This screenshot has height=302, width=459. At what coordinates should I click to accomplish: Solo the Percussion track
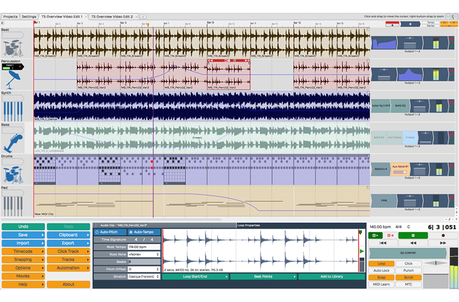click(451, 76)
